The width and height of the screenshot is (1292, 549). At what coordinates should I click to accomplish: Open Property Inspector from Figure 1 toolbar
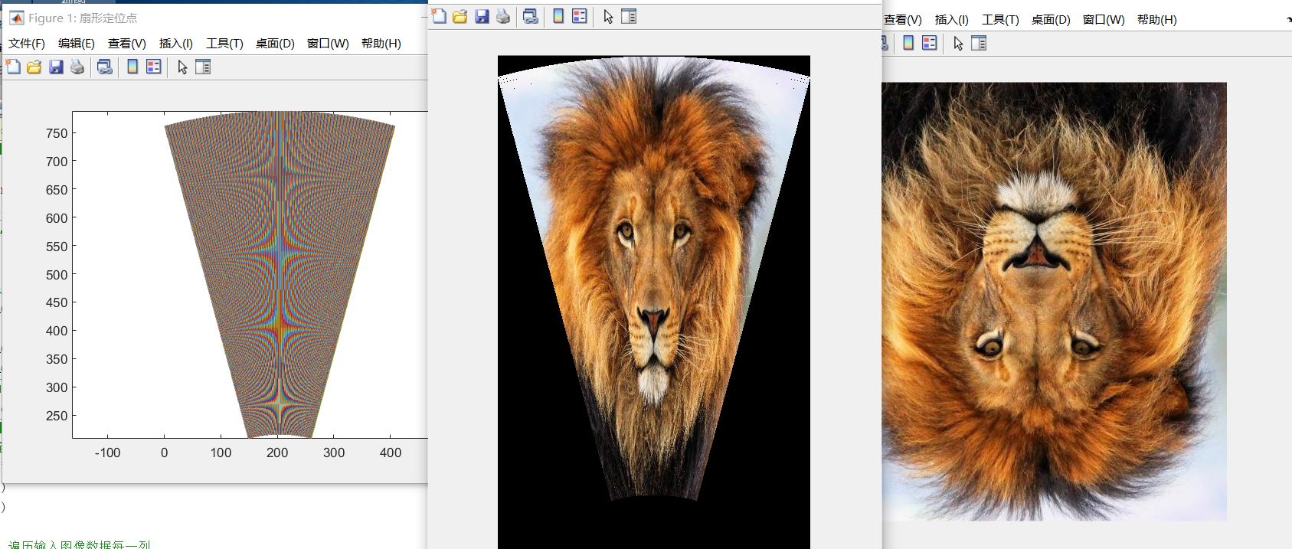point(203,67)
